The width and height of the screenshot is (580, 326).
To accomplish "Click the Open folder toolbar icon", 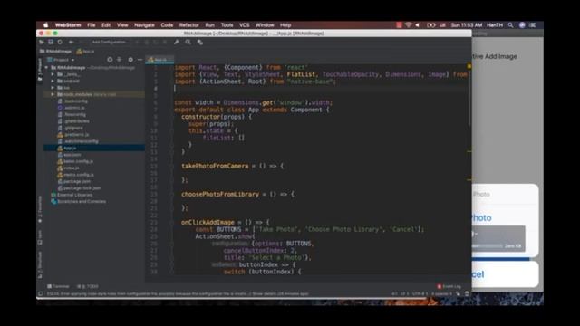I will pyautogui.click(x=42, y=43).
